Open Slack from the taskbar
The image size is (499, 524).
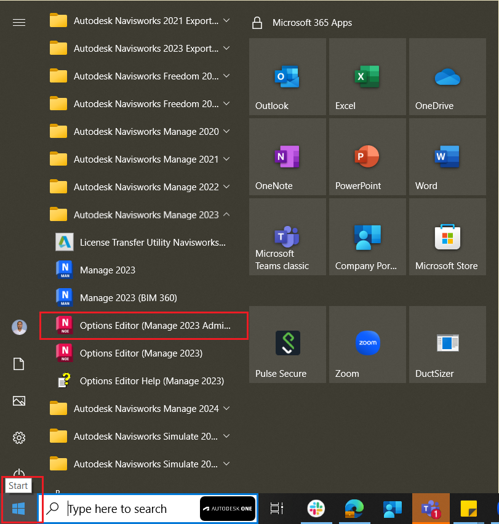316,509
